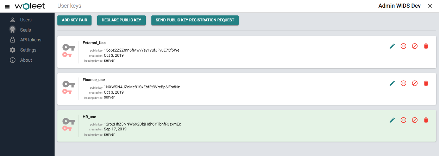Revoke the External_Use key
Viewport: 439px width, 156px height.
[x=415, y=46]
